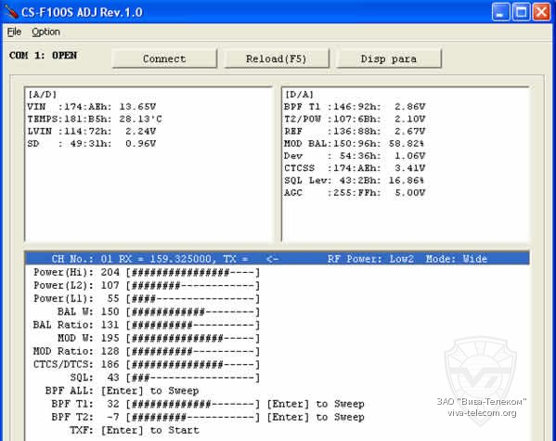The width and height of the screenshot is (556, 441).
Task: Click the Disp para button
Action: pyautogui.click(x=389, y=58)
